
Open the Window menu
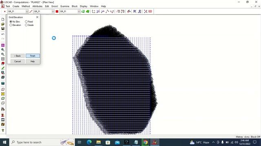(94, 6)
